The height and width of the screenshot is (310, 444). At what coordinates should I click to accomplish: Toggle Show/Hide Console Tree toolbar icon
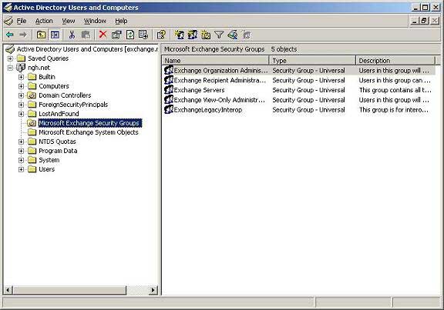pyautogui.click(x=55, y=35)
